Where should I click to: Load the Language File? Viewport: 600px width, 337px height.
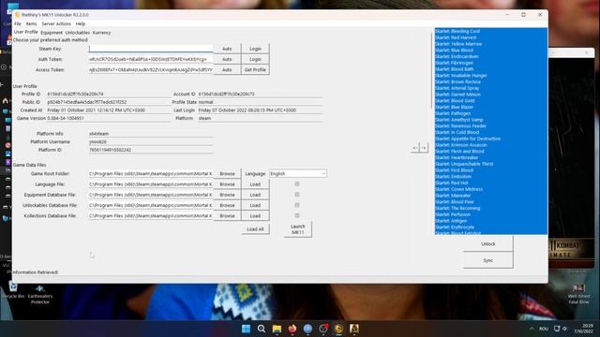[255, 184]
